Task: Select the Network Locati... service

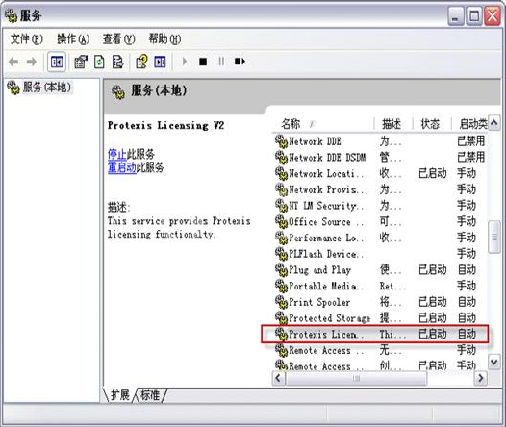Action: tap(381, 173)
